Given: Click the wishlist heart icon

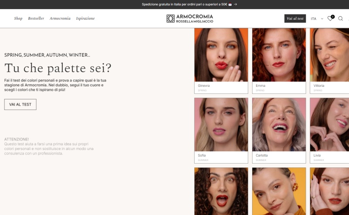Looking at the screenshot, I should [330, 19].
